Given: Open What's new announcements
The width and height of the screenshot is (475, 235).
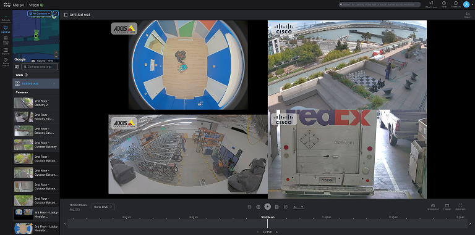Looking at the screenshot, I should pos(431,4).
